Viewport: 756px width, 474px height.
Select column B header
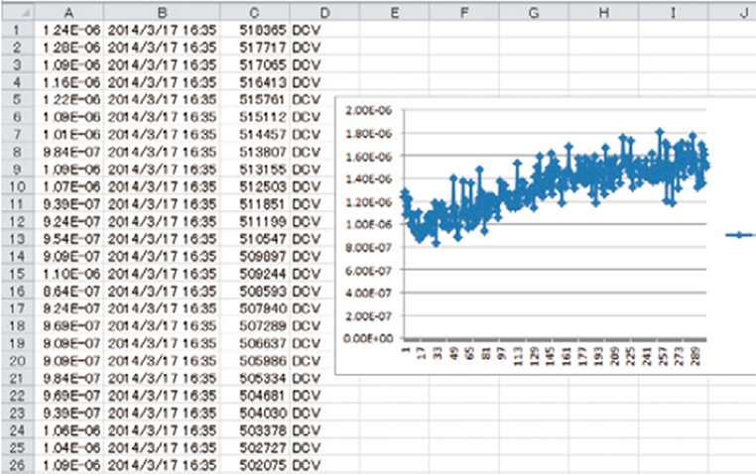pyautogui.click(x=162, y=12)
